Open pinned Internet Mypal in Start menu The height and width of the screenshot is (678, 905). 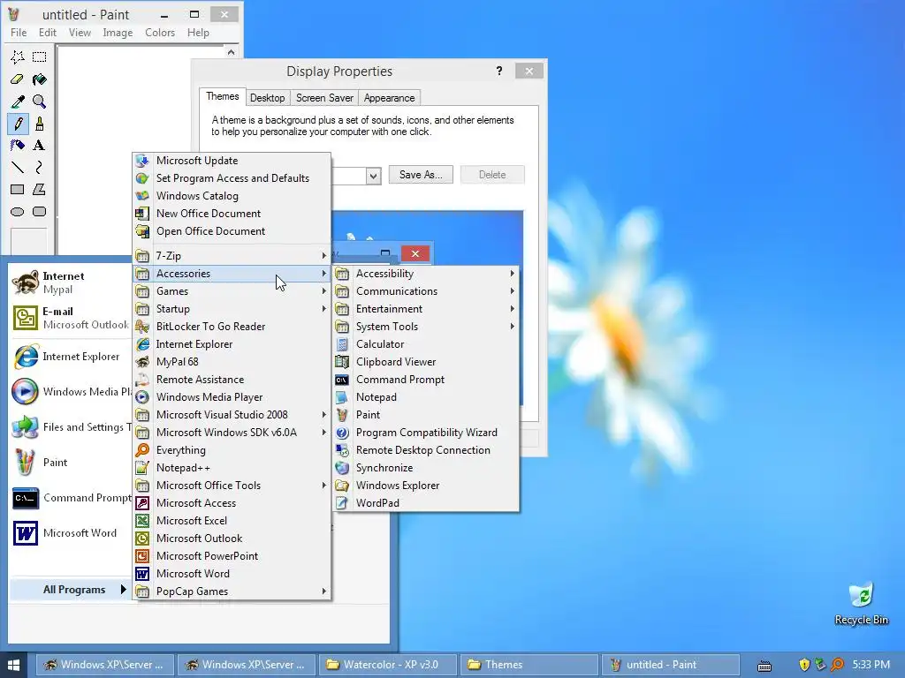coord(71,282)
